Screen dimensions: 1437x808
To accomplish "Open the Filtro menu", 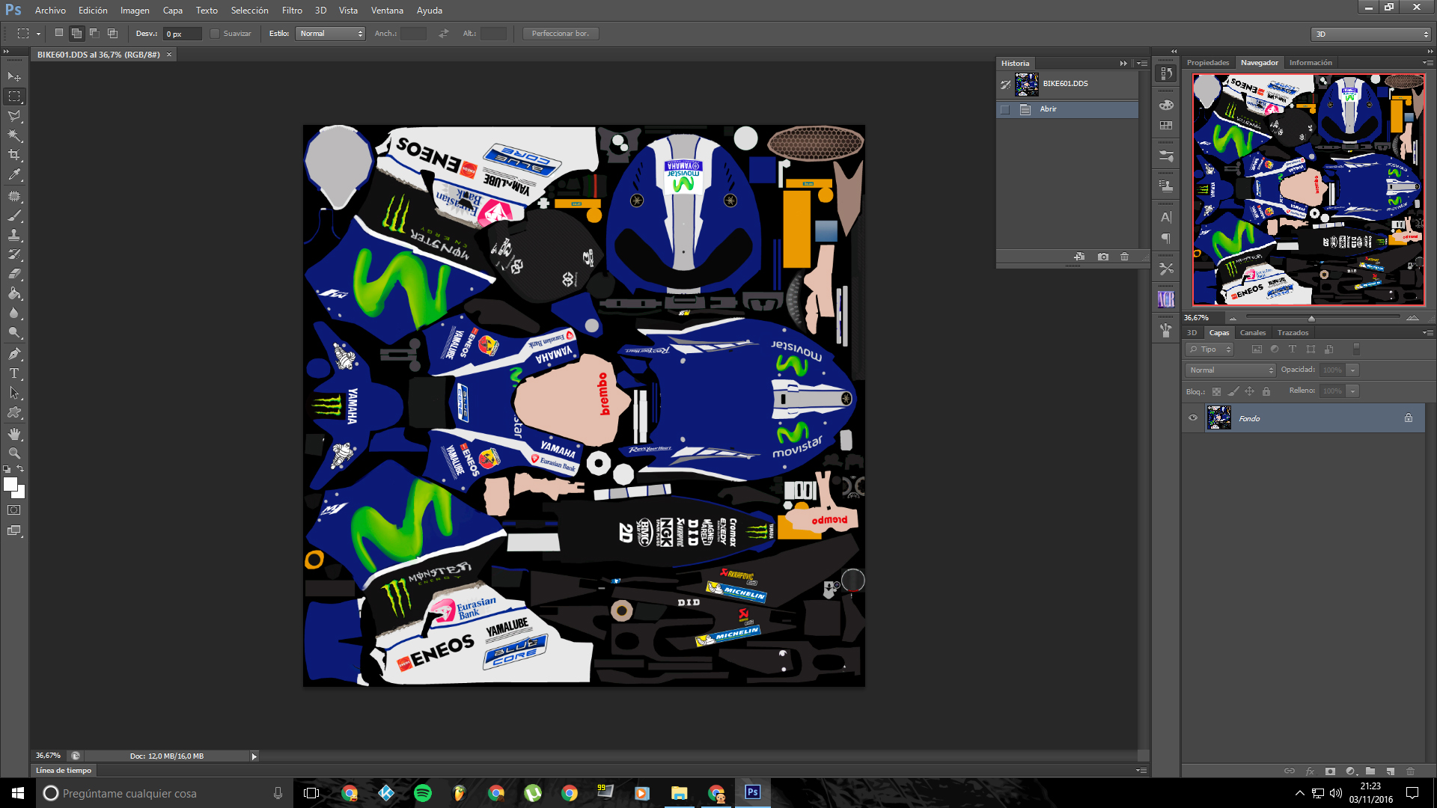I will point(292,10).
